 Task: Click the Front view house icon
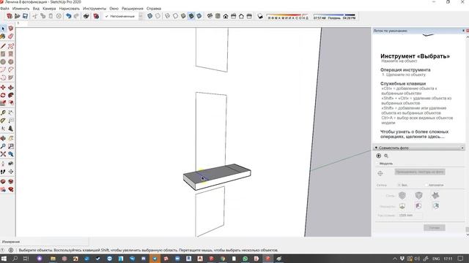pyautogui.click(x=226, y=16)
